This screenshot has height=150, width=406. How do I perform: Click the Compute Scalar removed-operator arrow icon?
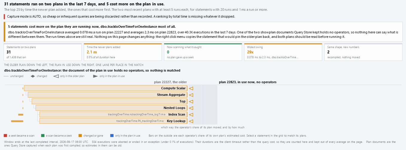point(191,88)
